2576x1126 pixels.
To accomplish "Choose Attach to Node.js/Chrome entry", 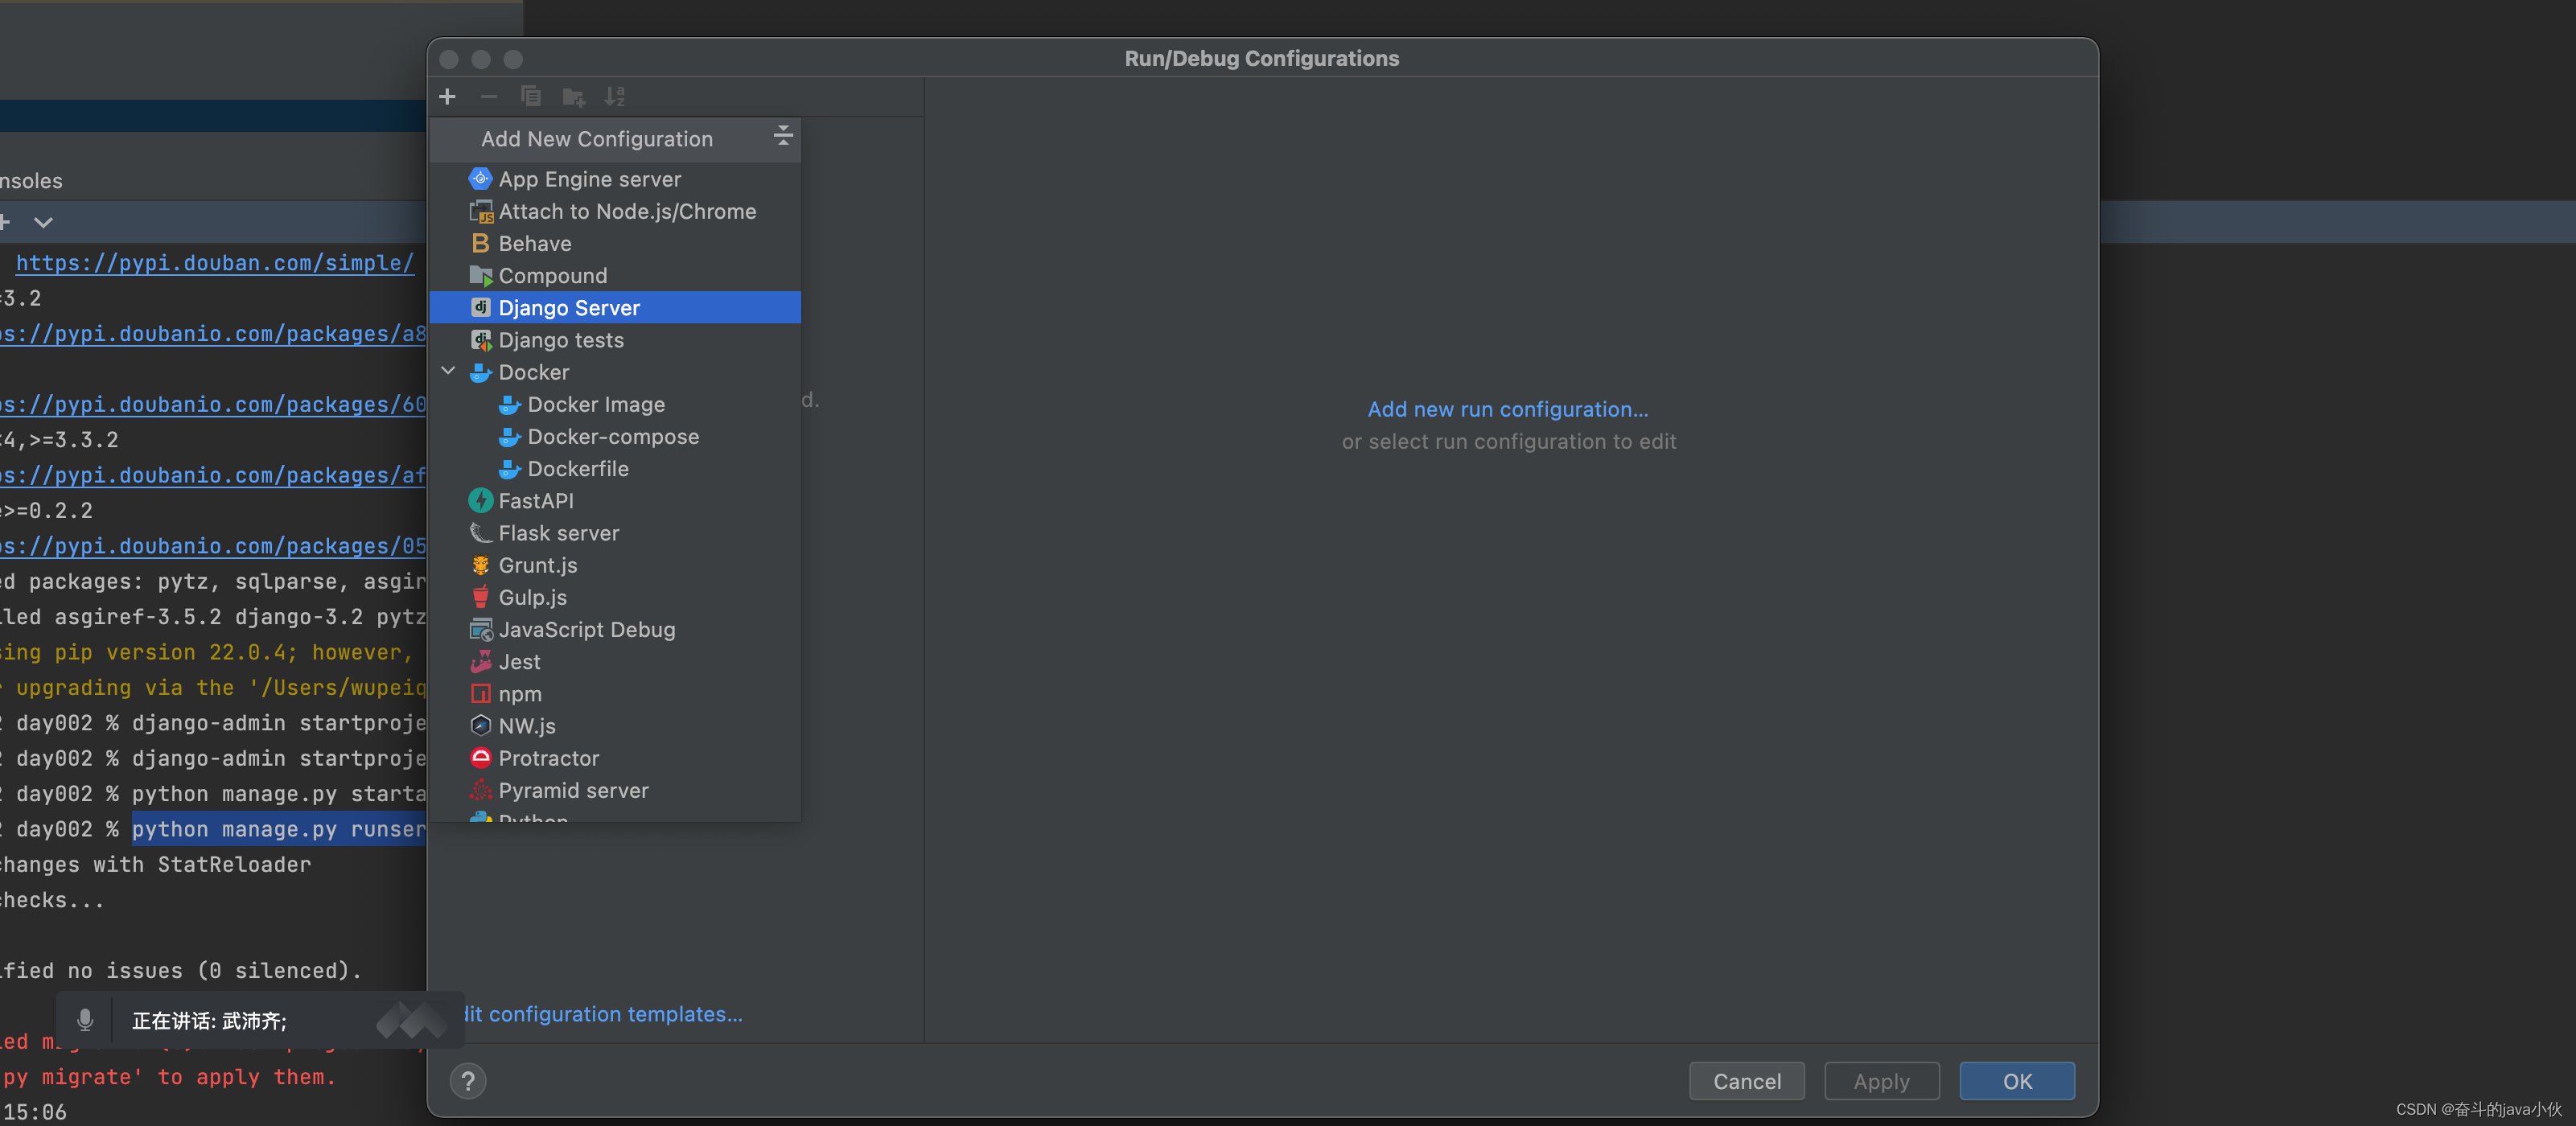I will click(615, 211).
